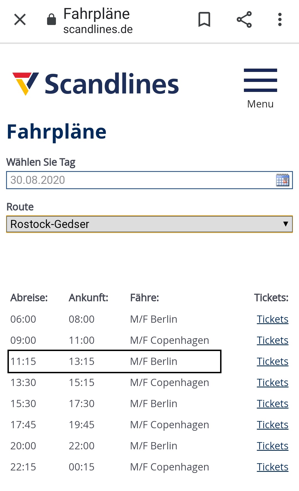Open Tickets link for 13:30 departure

tap(272, 383)
